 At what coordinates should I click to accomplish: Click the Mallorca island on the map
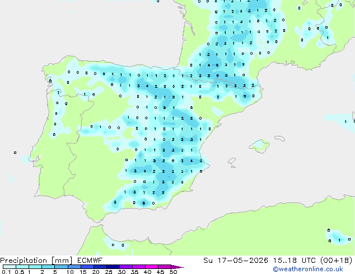259,146
